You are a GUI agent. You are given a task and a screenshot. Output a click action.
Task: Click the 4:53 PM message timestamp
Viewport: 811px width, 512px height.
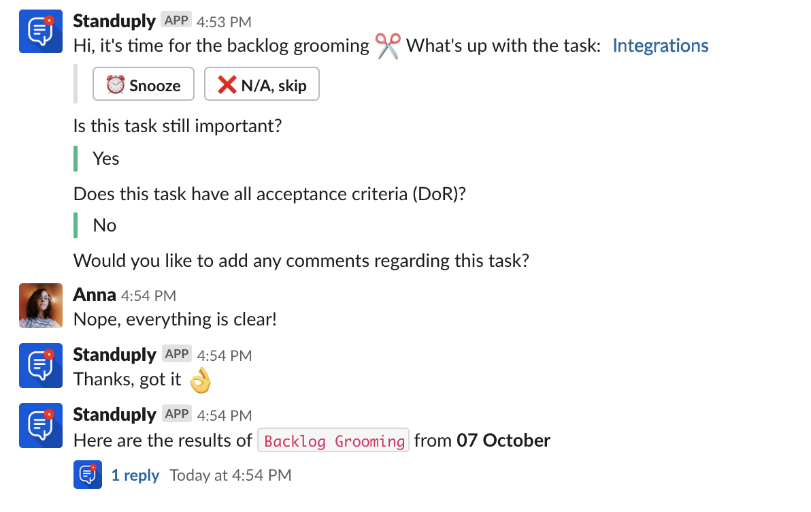coord(224,22)
